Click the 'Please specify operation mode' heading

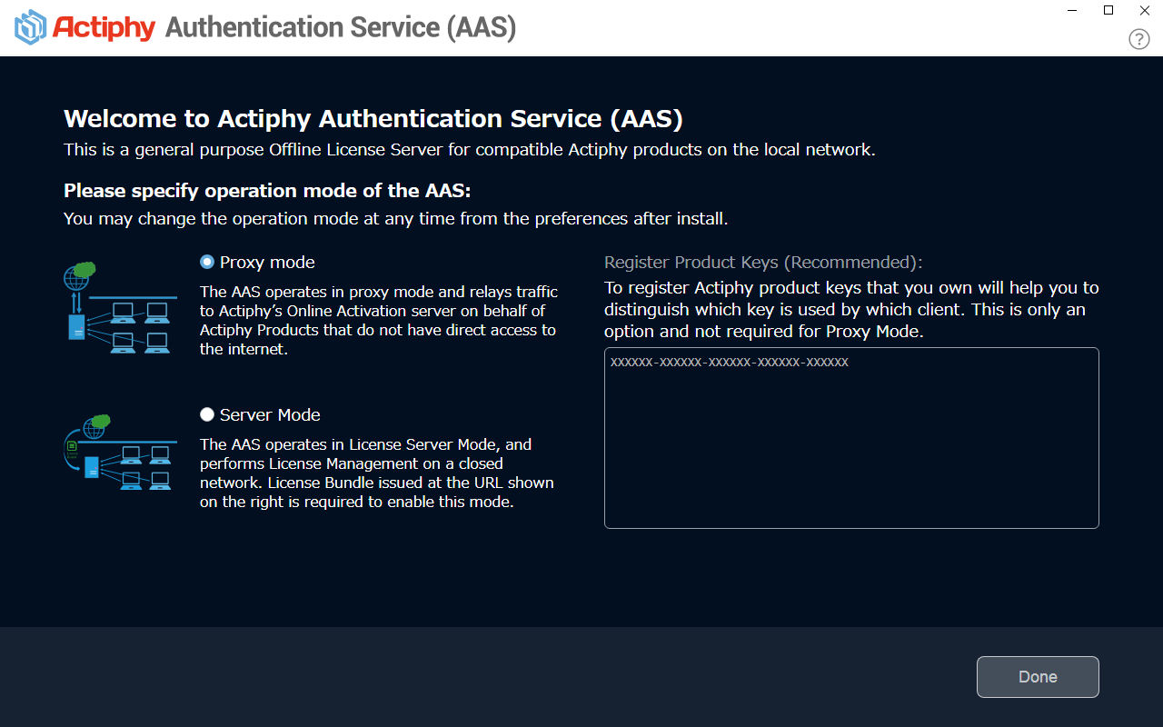(267, 191)
